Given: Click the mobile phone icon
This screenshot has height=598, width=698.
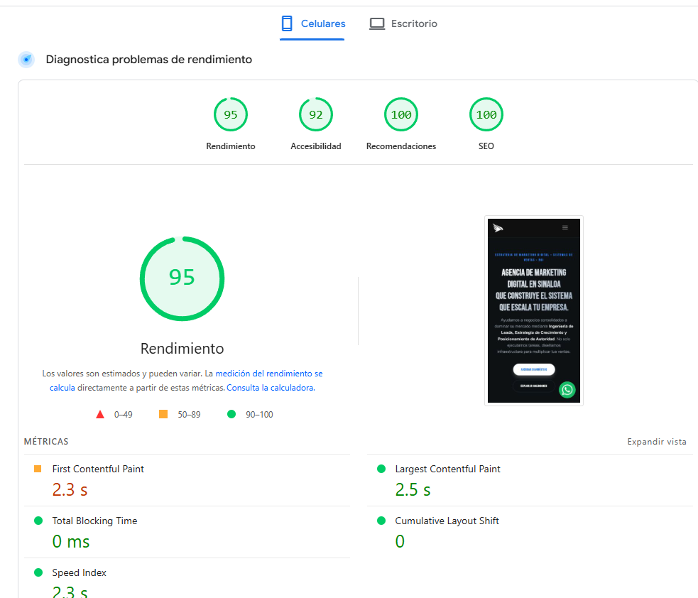Looking at the screenshot, I should tap(287, 23).
